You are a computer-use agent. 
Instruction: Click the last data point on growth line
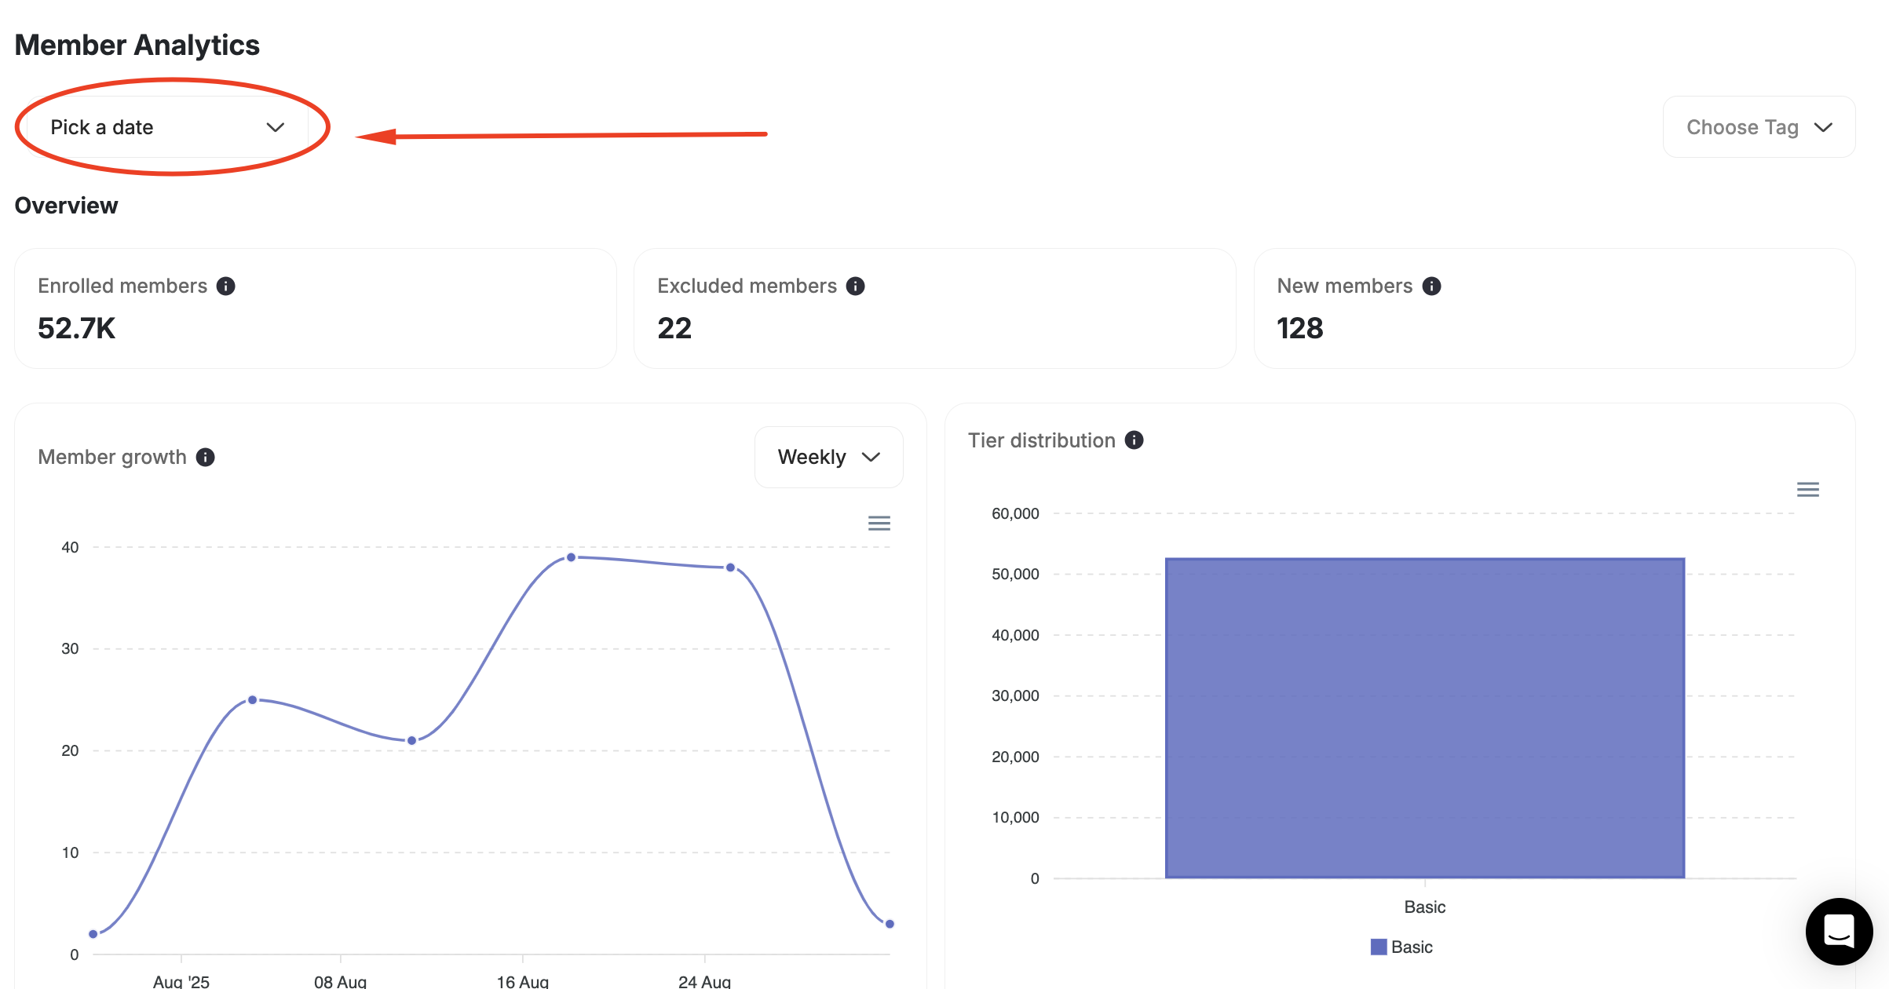pos(890,924)
